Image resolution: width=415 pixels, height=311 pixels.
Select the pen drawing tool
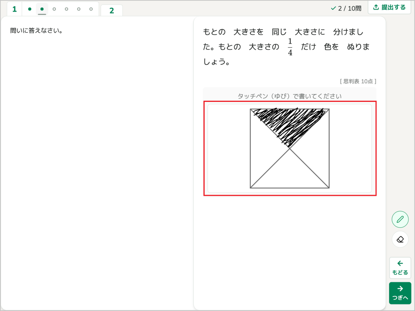400,219
